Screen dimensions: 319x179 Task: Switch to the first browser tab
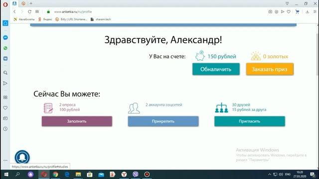(x=14, y=3)
